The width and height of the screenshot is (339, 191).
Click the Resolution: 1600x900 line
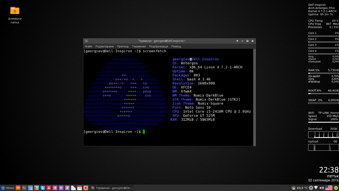pos(194,83)
